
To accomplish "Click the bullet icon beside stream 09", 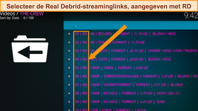I will pyautogui.click(x=69, y=102).
